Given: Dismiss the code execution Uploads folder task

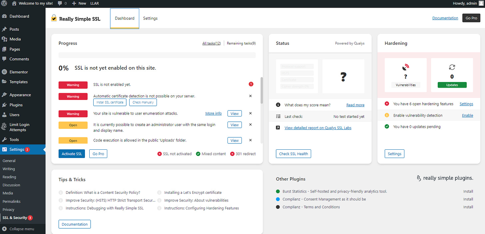Looking at the screenshot, I should (250, 140).
